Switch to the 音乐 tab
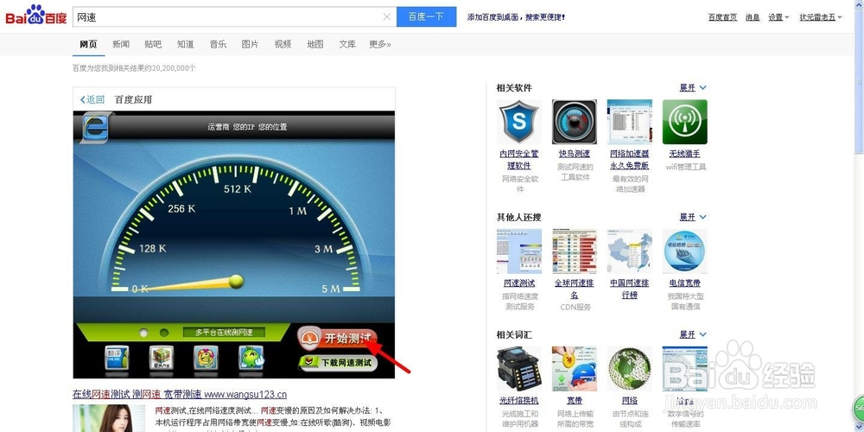864x432 pixels. [219, 44]
